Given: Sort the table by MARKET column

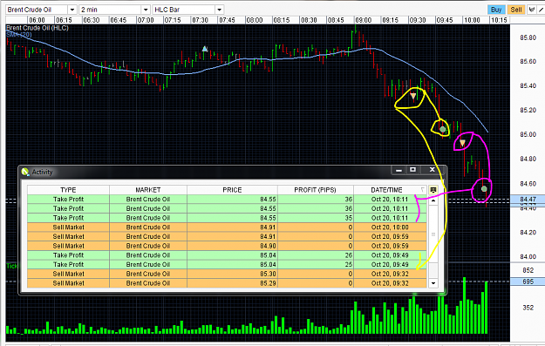Looking at the screenshot, I should point(148,190).
